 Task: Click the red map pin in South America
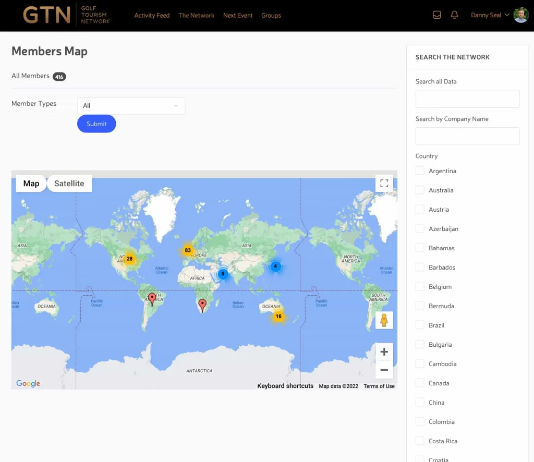point(152,299)
